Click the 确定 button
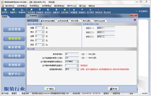 50,89
